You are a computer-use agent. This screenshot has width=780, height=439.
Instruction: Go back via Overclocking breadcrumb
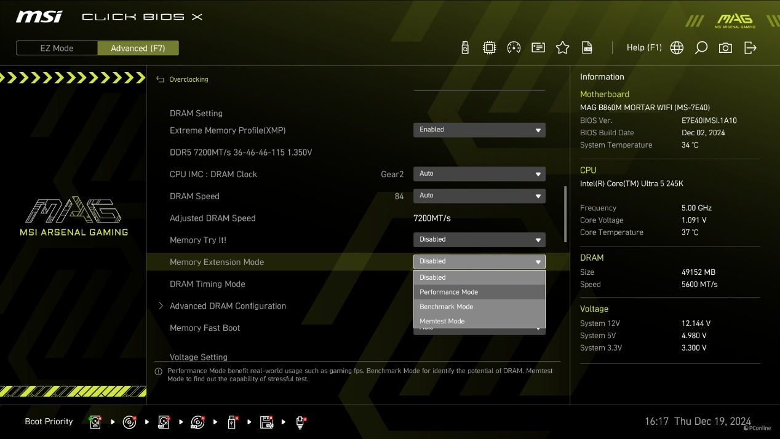coord(188,79)
